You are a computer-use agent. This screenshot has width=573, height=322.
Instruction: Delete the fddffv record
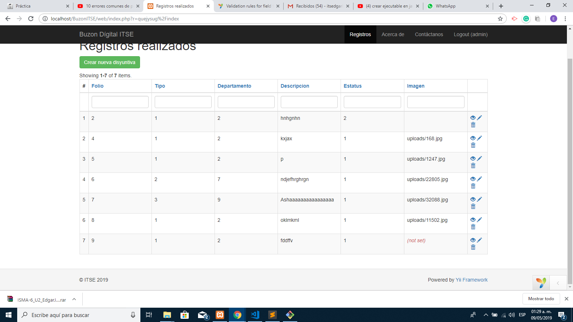pos(473,247)
